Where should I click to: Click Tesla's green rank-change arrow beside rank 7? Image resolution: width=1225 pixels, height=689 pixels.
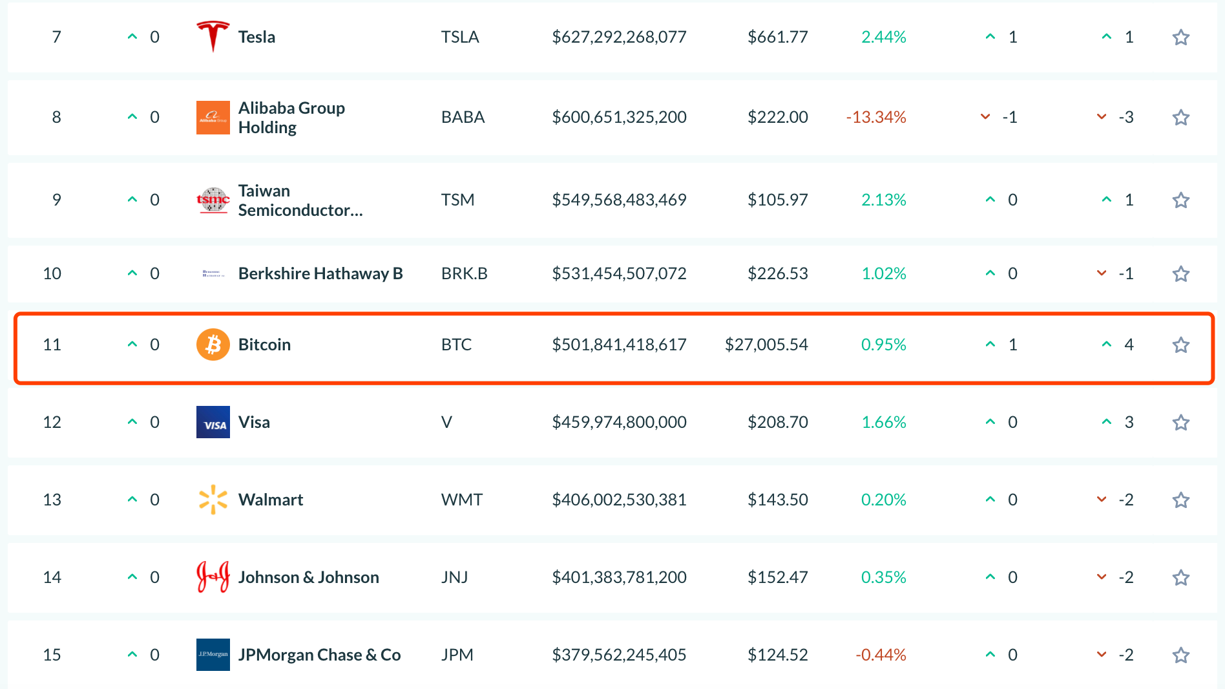(x=132, y=37)
